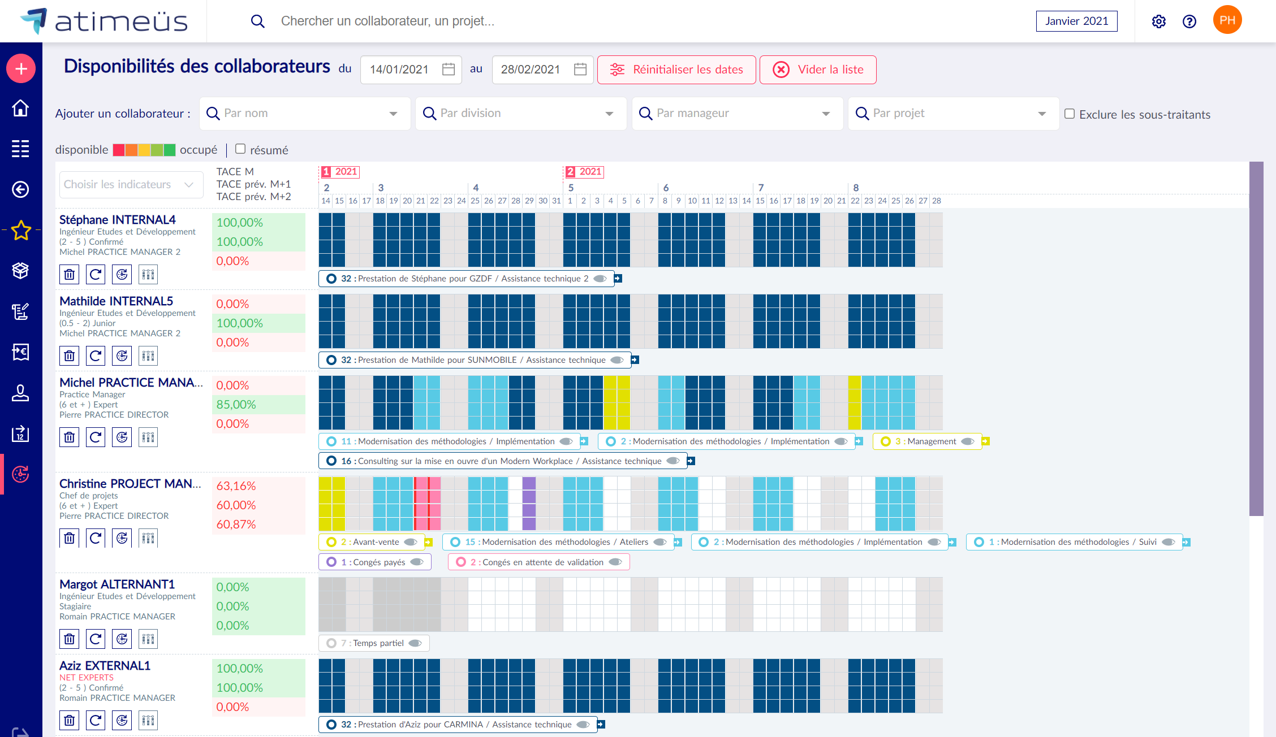The width and height of the screenshot is (1276, 737).
Task: Check the résumé checkbox
Action: [x=240, y=149]
